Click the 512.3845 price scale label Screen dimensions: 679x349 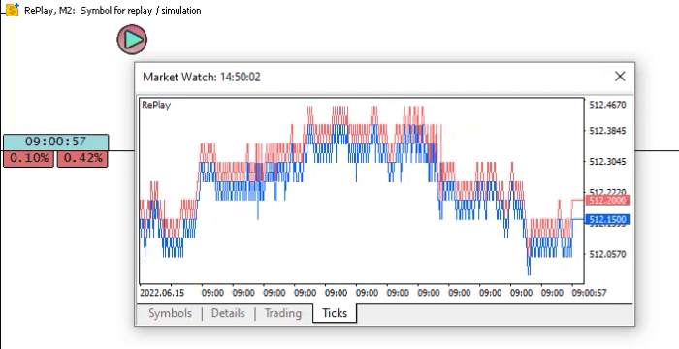coord(607,131)
